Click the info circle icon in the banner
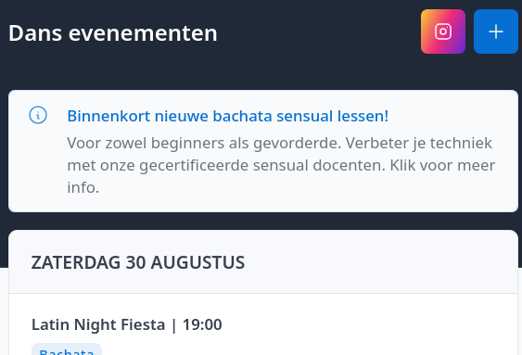The width and height of the screenshot is (522, 355). coord(38,115)
